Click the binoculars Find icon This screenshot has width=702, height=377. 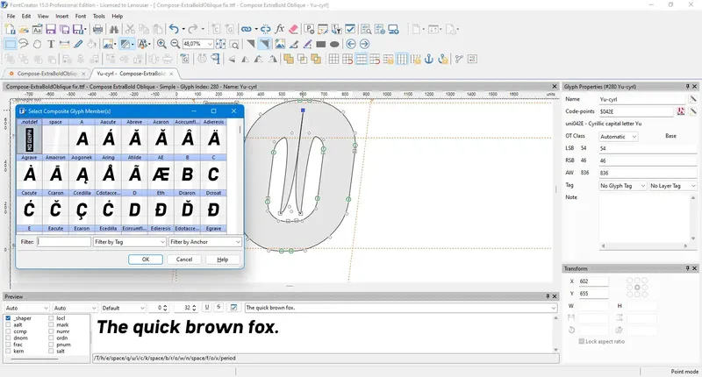114,30
